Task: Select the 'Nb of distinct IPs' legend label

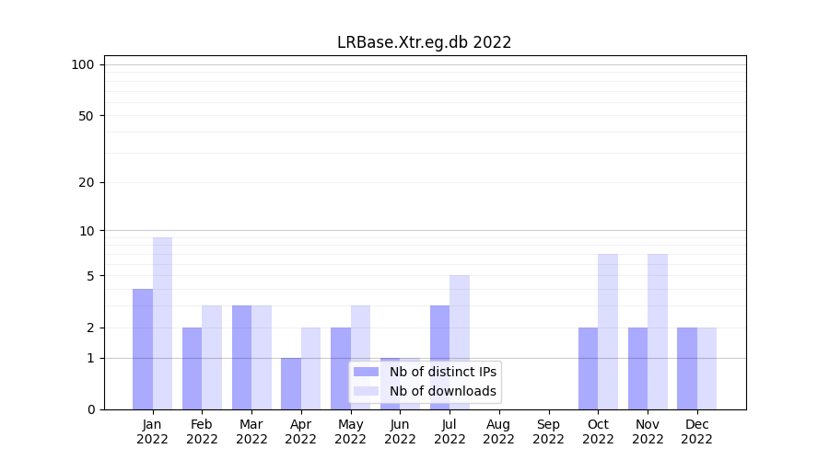Action: coord(443,372)
